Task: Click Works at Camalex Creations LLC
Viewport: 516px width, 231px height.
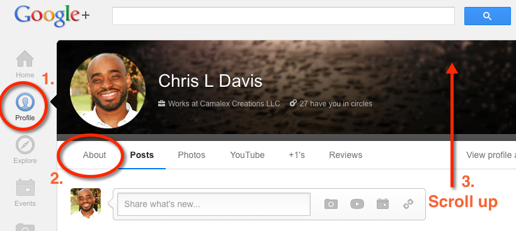Action: pyautogui.click(x=224, y=104)
